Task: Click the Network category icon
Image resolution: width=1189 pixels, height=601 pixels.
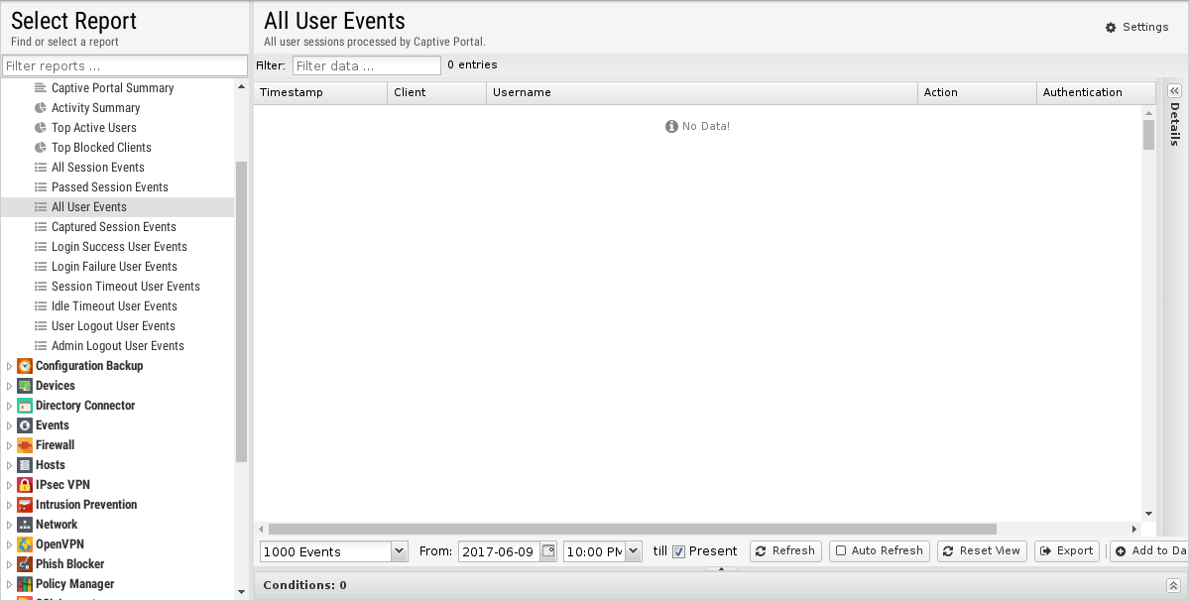Action: (x=25, y=525)
